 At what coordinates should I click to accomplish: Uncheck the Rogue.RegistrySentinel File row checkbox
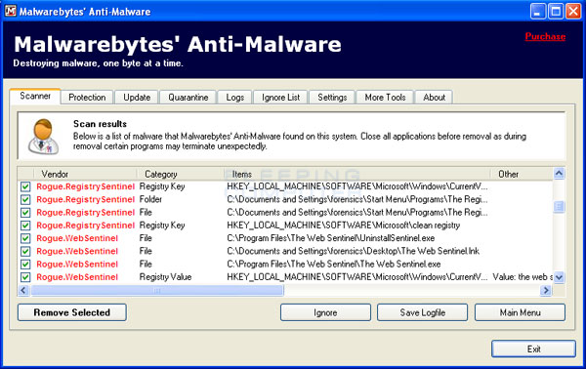click(x=25, y=213)
